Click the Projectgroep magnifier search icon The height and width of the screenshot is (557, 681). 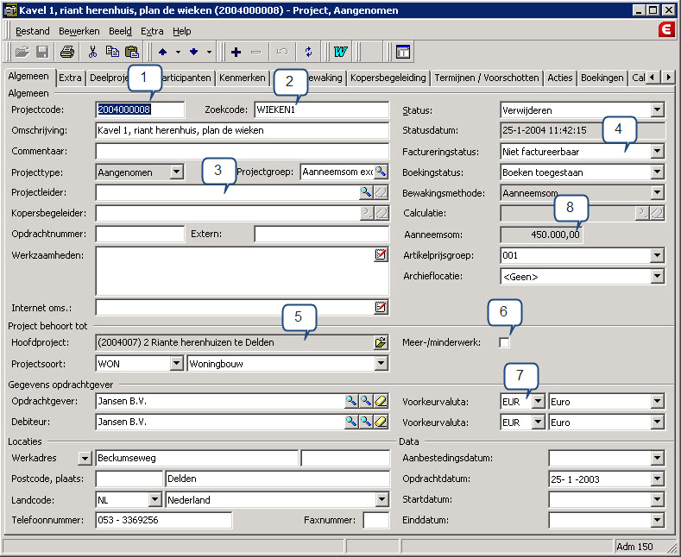[x=380, y=172]
